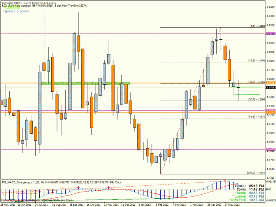
Task: Click the 16 Oct 2011 date label
Action: [x=94, y=205]
